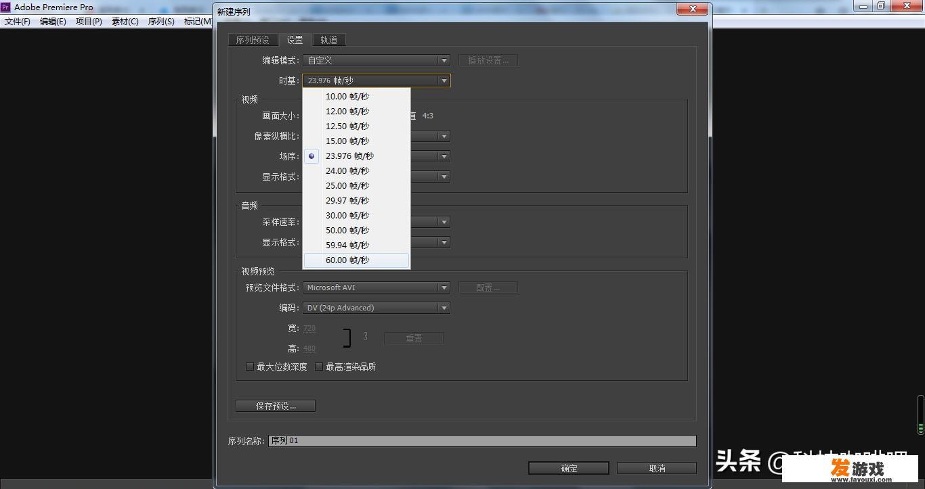Screen dimensions: 925x489
Task: Pick 24.00 帧/秒 frame rate
Action: (x=356, y=171)
